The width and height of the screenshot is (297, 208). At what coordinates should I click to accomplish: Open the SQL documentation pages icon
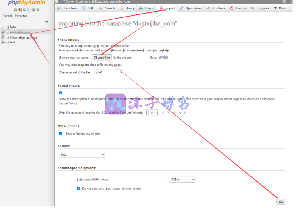click(x=29, y=10)
